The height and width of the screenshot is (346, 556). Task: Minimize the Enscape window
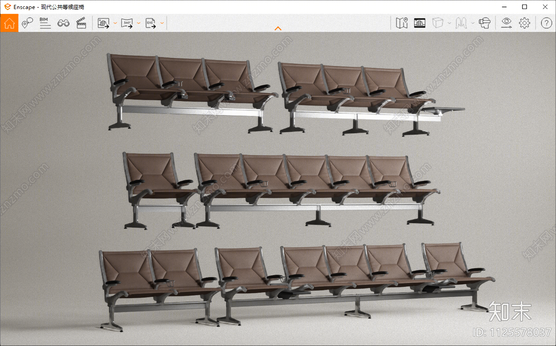click(504, 7)
